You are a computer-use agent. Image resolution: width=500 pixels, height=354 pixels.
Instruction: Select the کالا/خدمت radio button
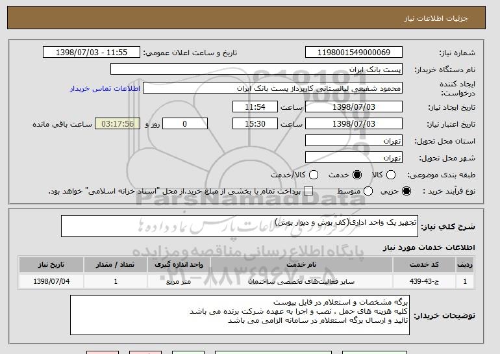tap(314, 175)
